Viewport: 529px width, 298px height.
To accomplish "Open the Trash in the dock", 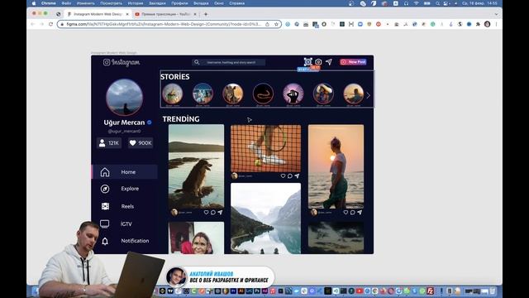I will pyautogui.click(x=493, y=291).
